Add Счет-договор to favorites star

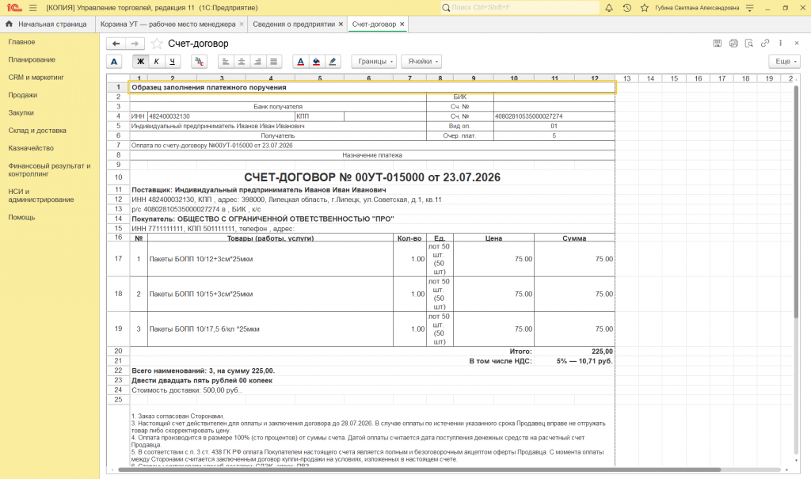(157, 44)
